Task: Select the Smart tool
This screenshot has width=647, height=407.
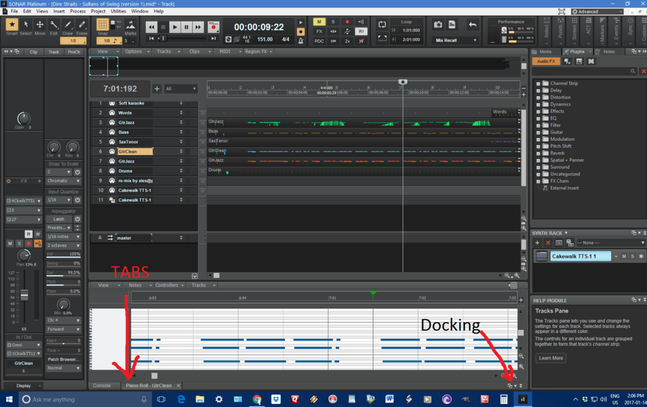Action: (x=11, y=25)
